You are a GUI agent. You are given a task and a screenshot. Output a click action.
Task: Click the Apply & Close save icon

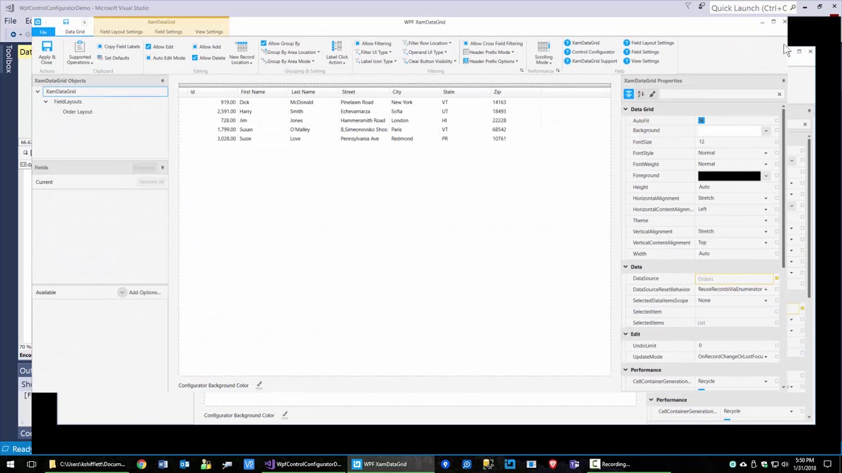(47, 47)
